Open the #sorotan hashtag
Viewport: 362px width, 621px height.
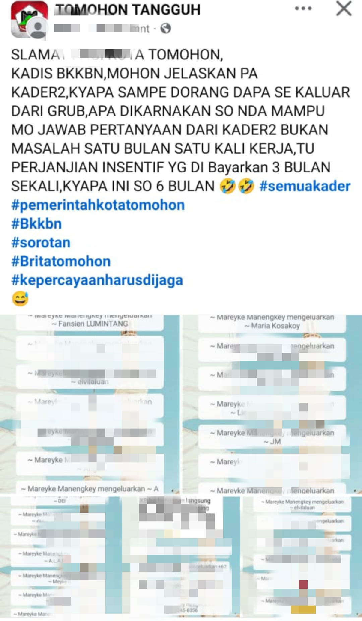click(x=41, y=242)
